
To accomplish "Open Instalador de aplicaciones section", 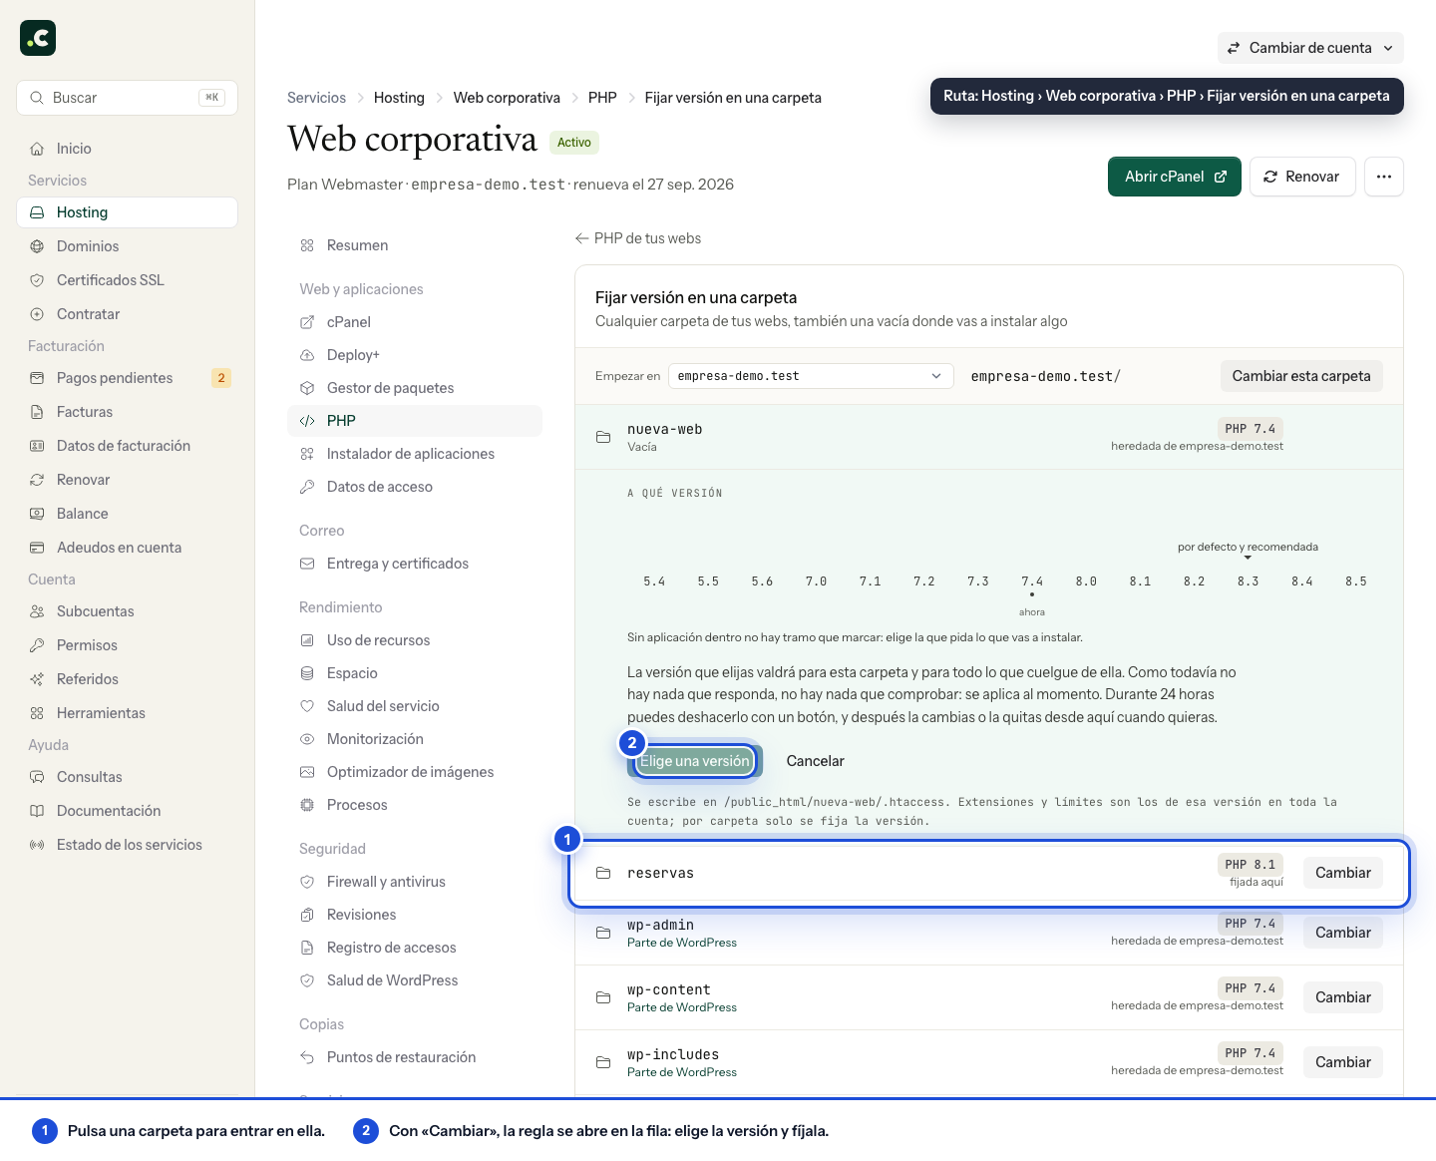I will tap(415, 454).
